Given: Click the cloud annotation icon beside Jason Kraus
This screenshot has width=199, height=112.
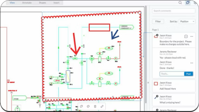Looking at the screenshot, I should (156, 36).
